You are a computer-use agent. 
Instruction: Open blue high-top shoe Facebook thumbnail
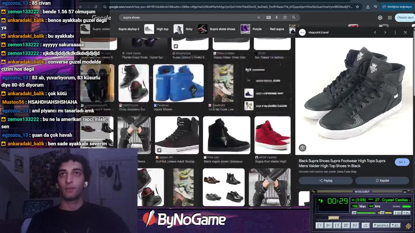pyautogui.click(x=178, y=83)
